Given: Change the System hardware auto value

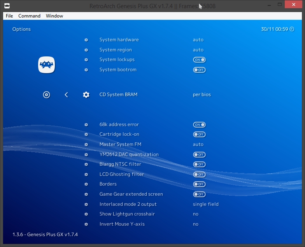Looking at the screenshot, I should (198, 40).
